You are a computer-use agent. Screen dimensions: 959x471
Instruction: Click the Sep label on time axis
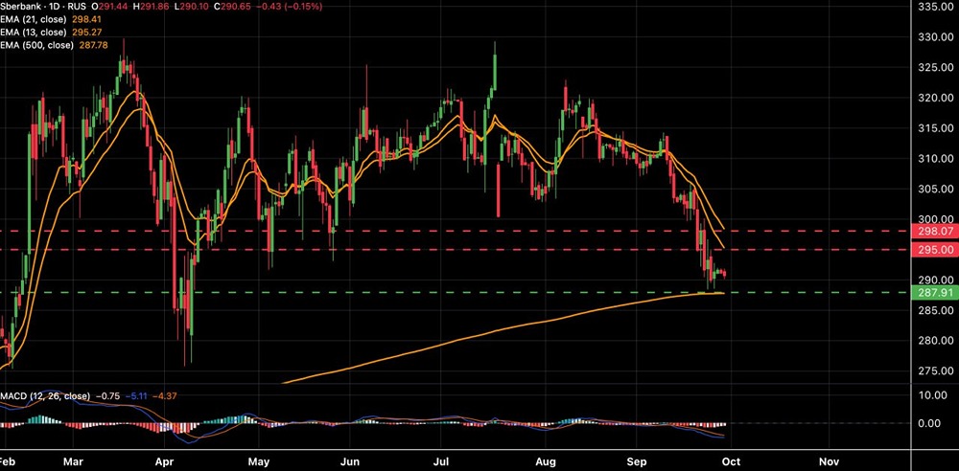[638, 461]
